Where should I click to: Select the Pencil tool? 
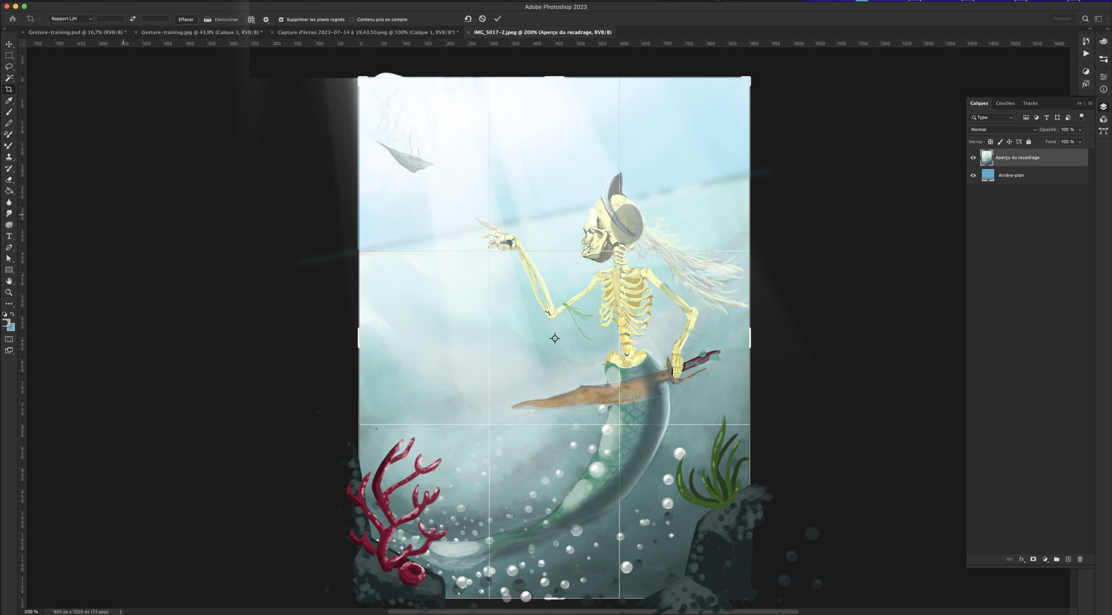(x=9, y=123)
